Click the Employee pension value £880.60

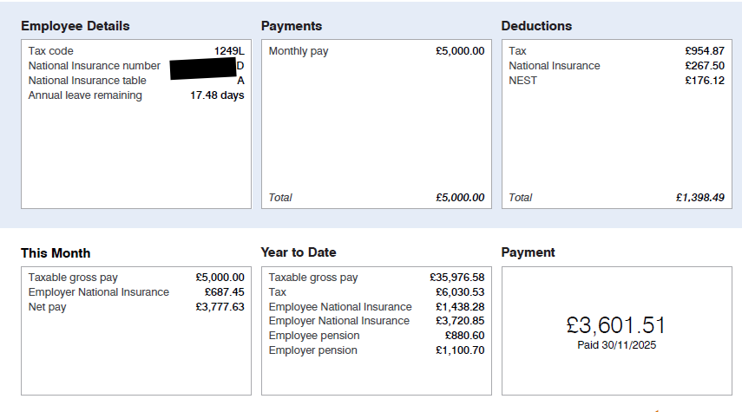(x=464, y=336)
